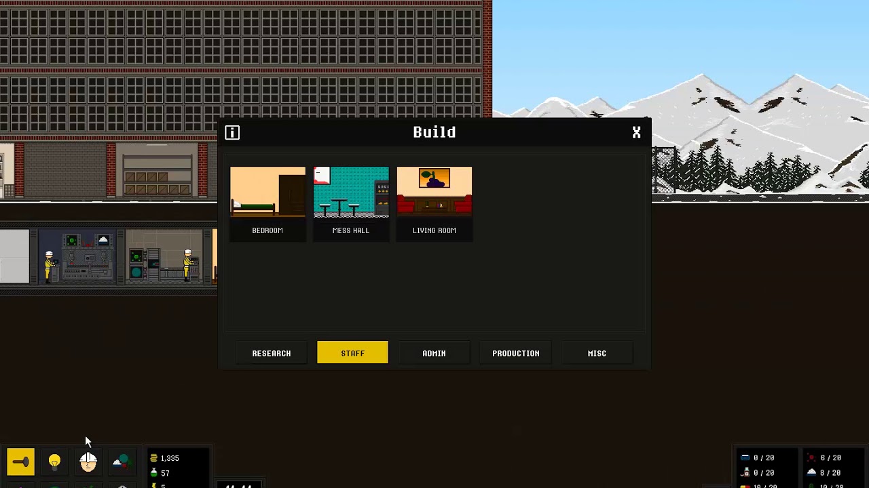Click the powder count 8 / 20

(x=831, y=472)
